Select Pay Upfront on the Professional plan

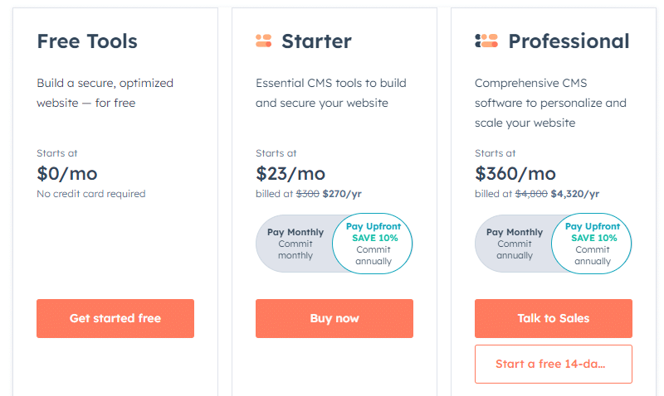pos(592,244)
